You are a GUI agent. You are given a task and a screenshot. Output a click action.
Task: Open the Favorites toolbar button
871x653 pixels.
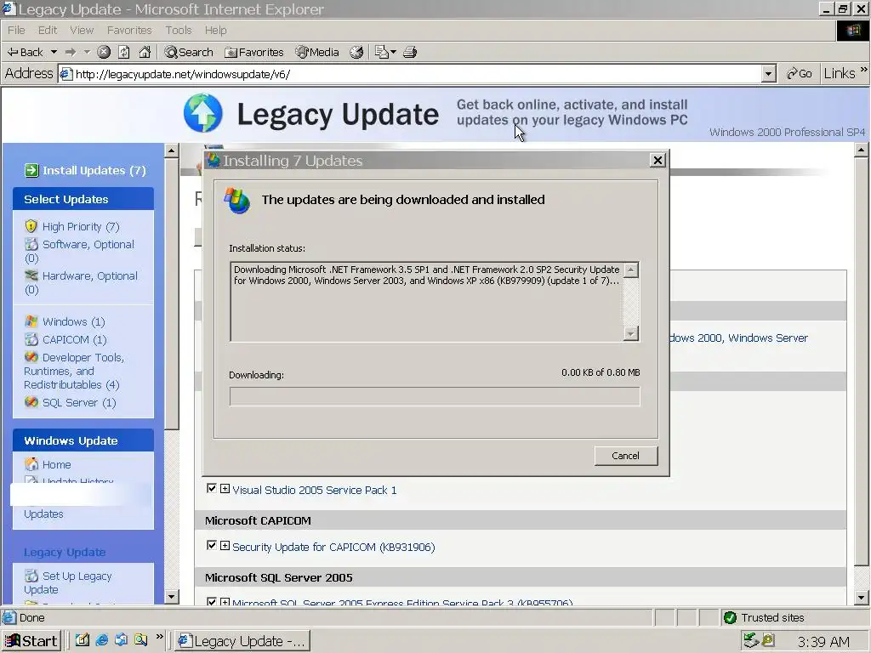[x=253, y=52]
